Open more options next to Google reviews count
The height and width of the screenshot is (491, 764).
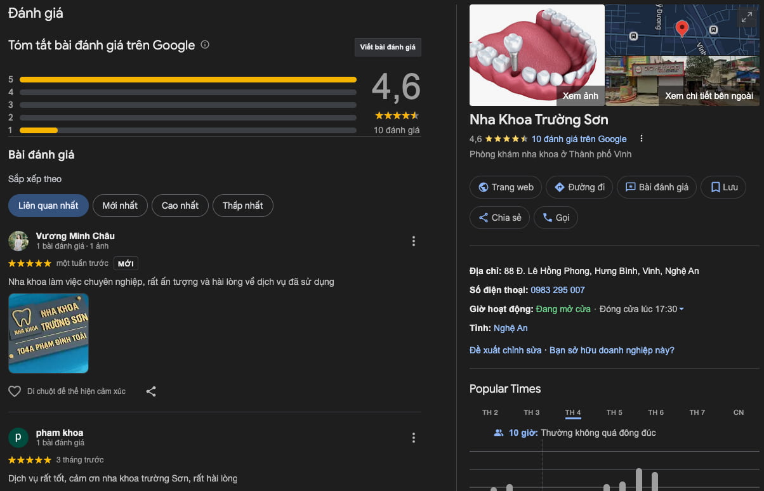(x=642, y=139)
